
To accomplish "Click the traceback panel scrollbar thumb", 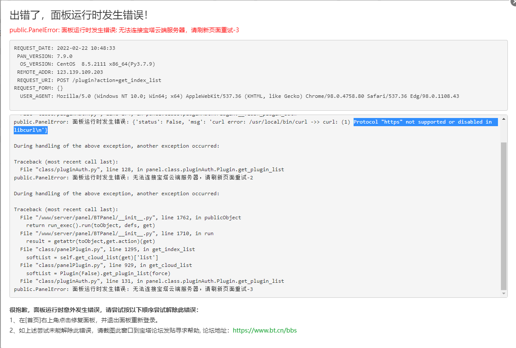I will pos(504,216).
